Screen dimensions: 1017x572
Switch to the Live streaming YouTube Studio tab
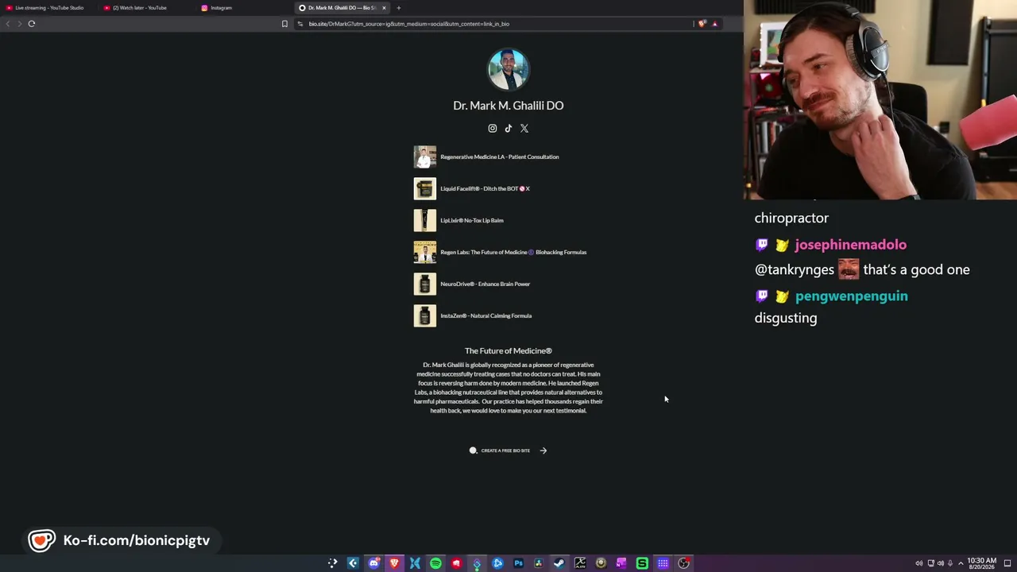[49, 8]
